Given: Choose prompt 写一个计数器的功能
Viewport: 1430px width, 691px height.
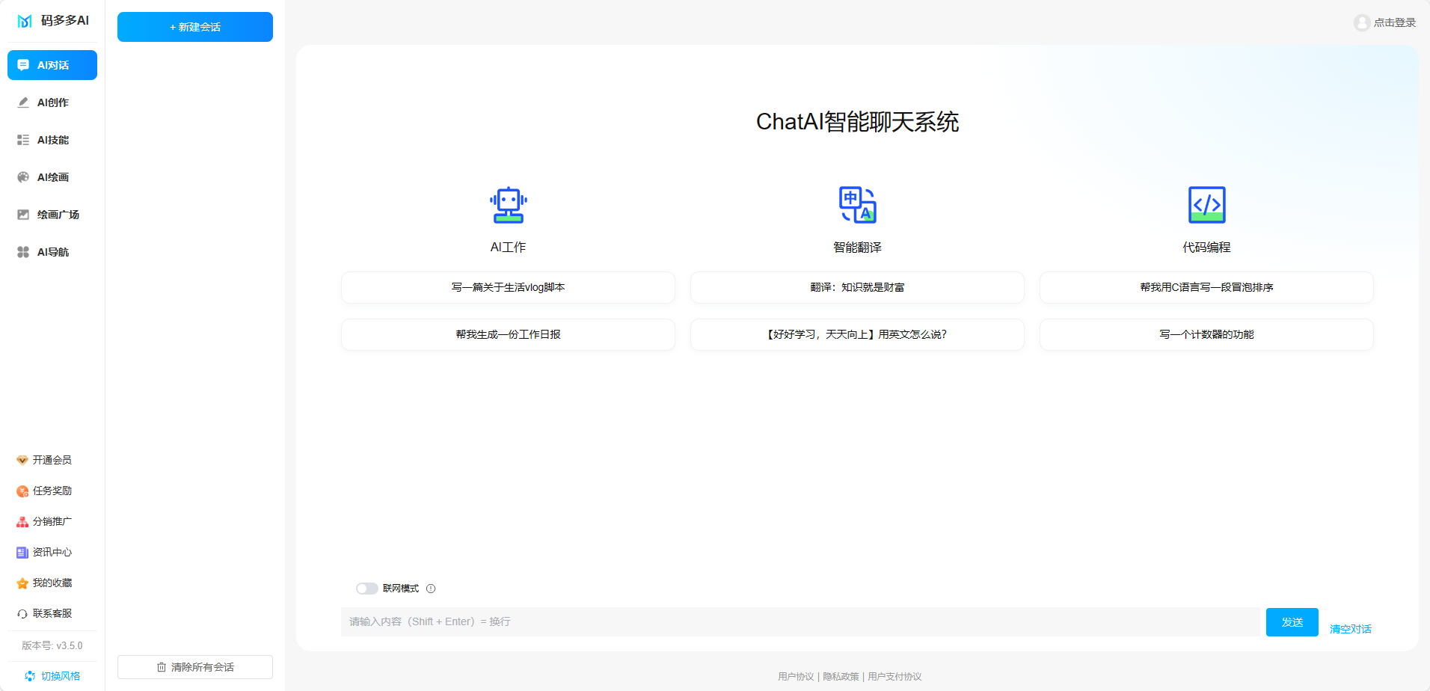Looking at the screenshot, I should point(1207,334).
